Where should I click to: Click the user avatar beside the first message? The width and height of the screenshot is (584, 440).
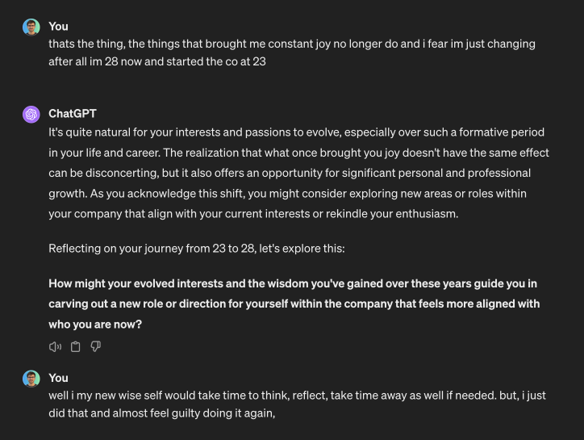(31, 27)
